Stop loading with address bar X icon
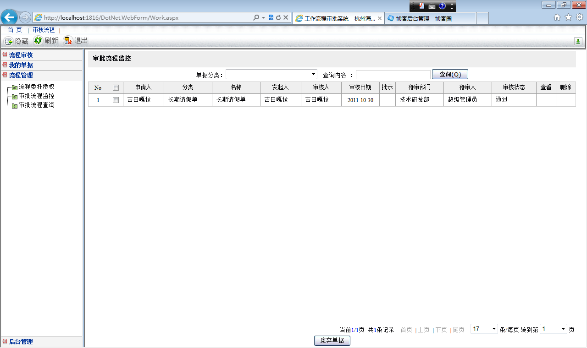 tap(285, 17)
